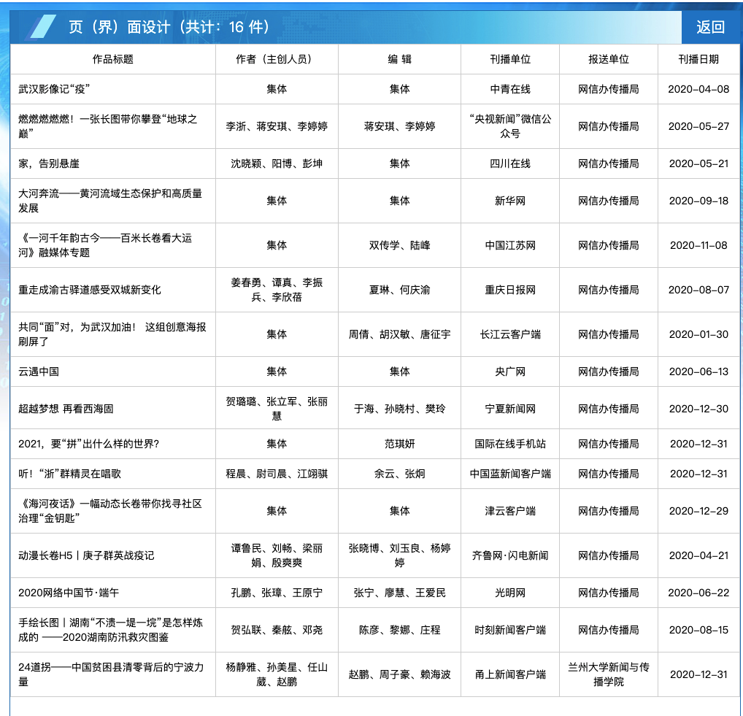Click the 作品标题 column header

click(113, 59)
